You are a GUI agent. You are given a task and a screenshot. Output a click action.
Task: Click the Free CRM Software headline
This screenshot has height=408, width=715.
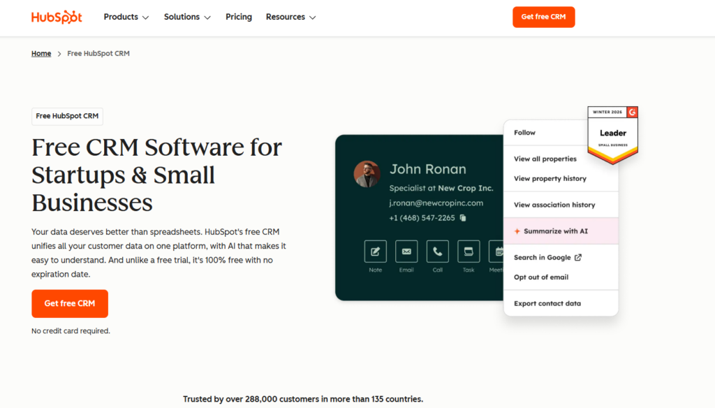tap(156, 175)
